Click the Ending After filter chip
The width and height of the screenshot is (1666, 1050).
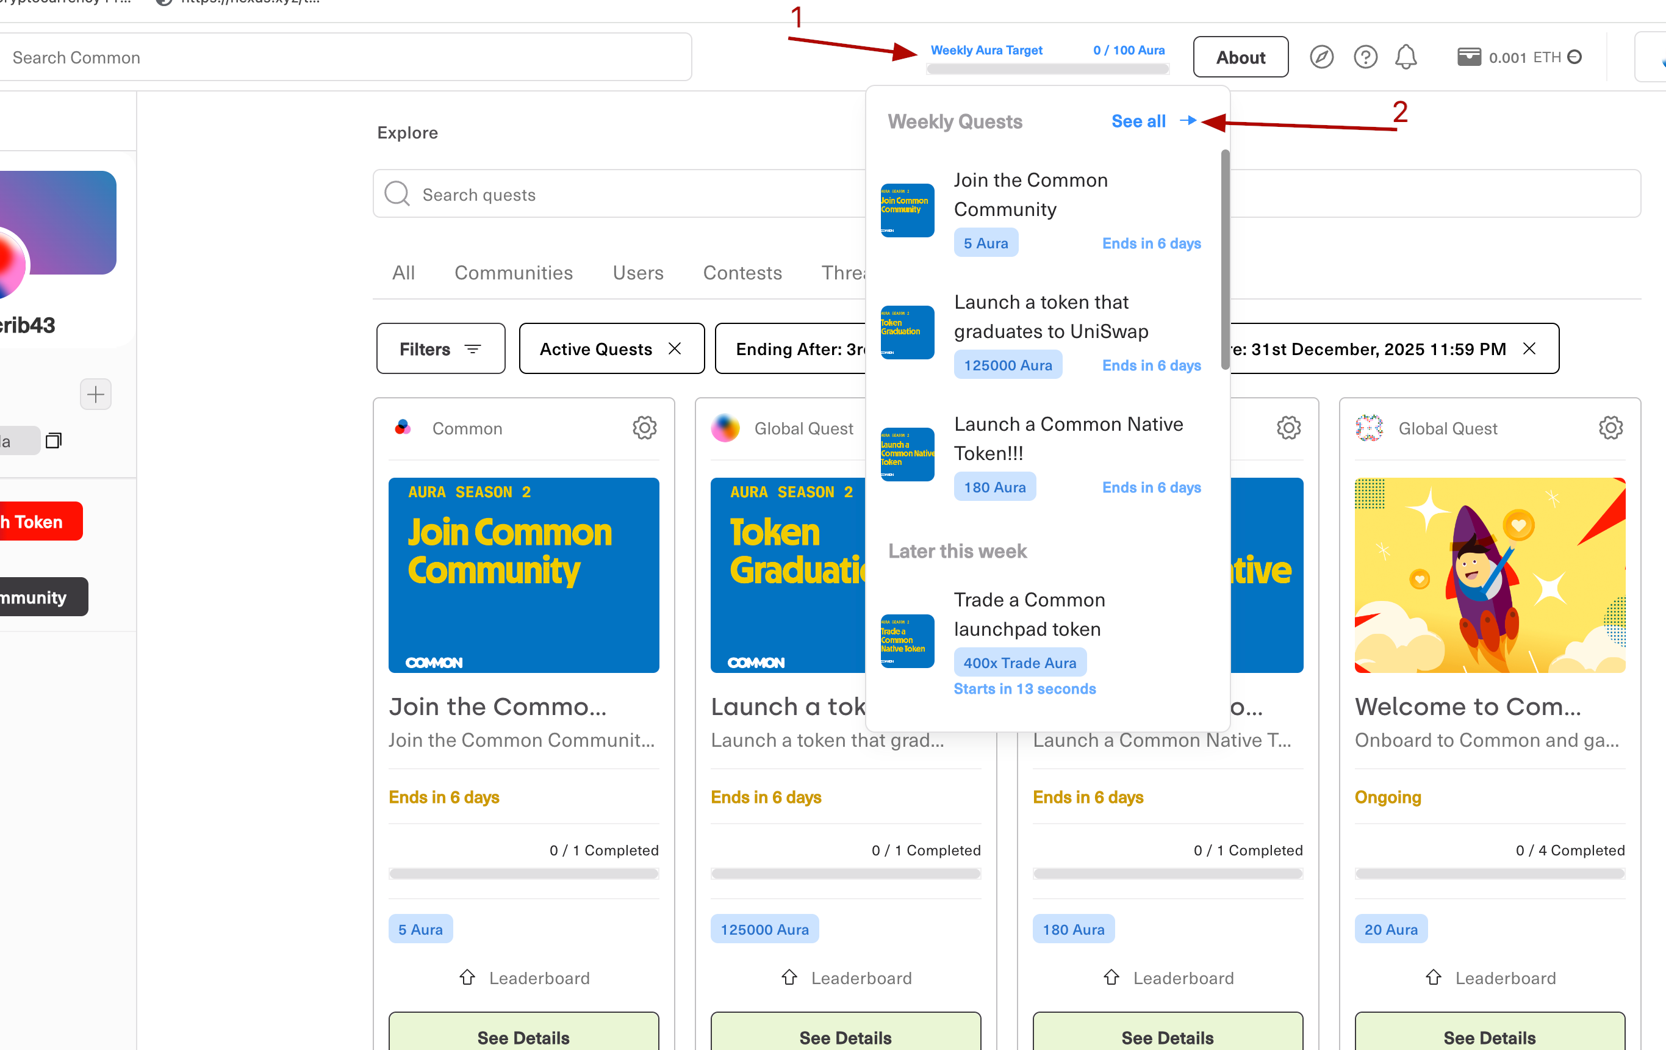click(x=791, y=349)
